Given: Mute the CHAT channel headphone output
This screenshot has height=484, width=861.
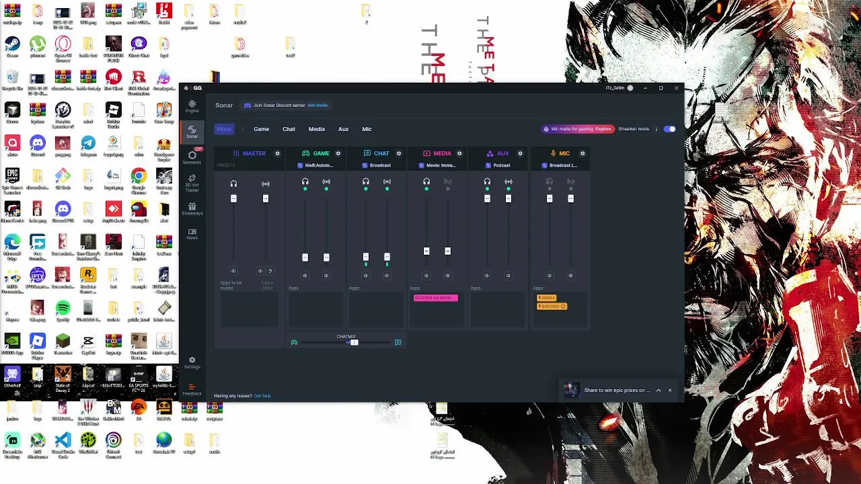Looking at the screenshot, I should [365, 276].
